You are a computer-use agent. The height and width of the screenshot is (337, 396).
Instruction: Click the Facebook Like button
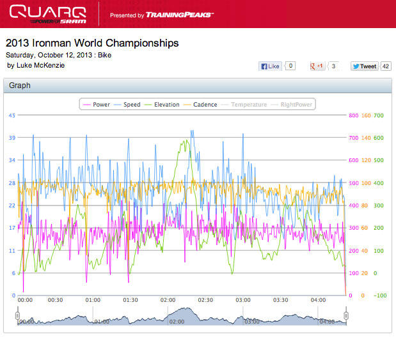pos(270,66)
